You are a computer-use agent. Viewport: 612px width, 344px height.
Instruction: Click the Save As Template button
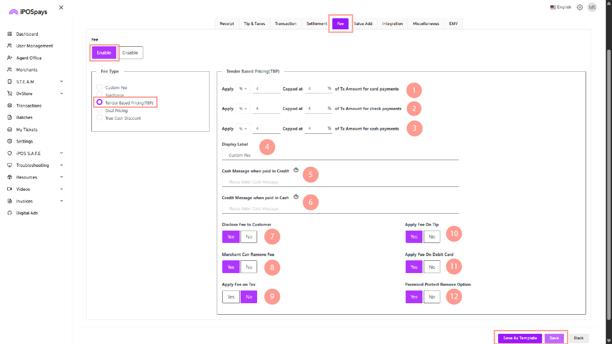(x=520, y=338)
